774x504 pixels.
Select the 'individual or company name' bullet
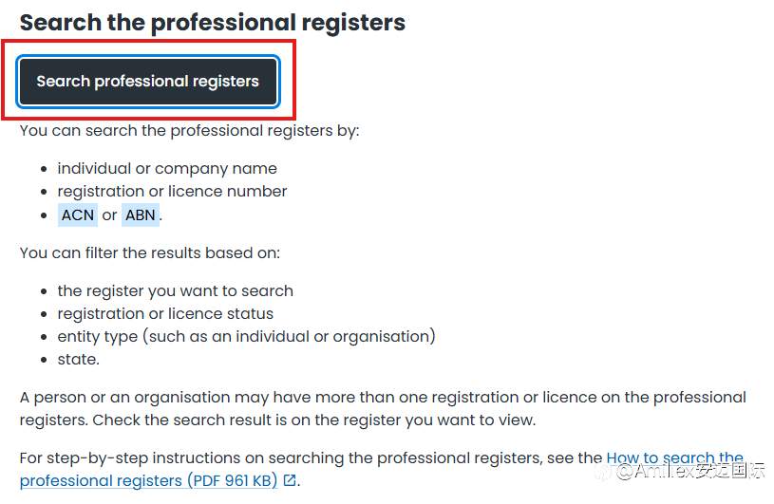pos(167,168)
